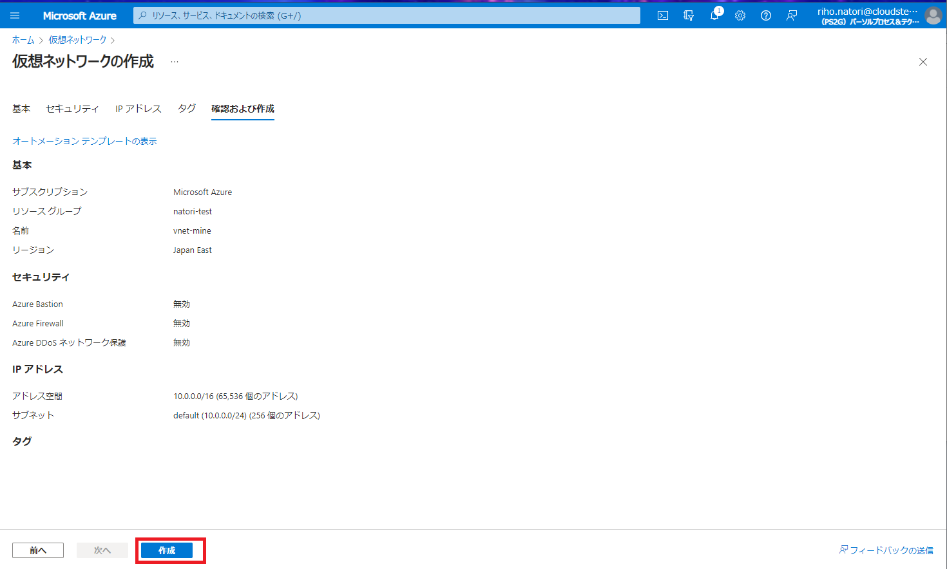The image size is (947, 569).
Task: Click the サブスクリプション label
Action: (x=50, y=192)
